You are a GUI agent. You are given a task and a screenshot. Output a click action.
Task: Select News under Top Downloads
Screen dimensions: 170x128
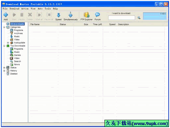point(17,64)
